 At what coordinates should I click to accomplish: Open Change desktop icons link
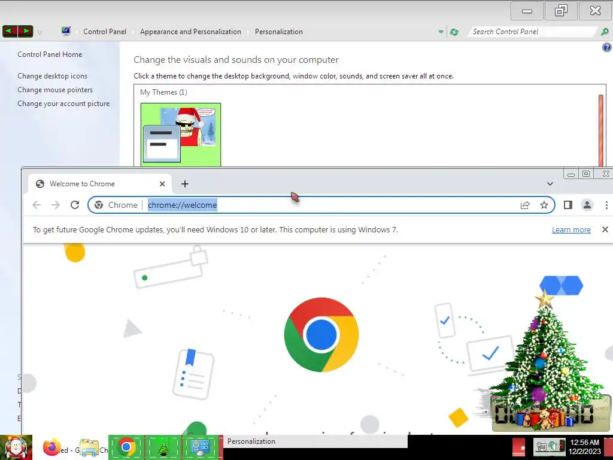[53, 76]
